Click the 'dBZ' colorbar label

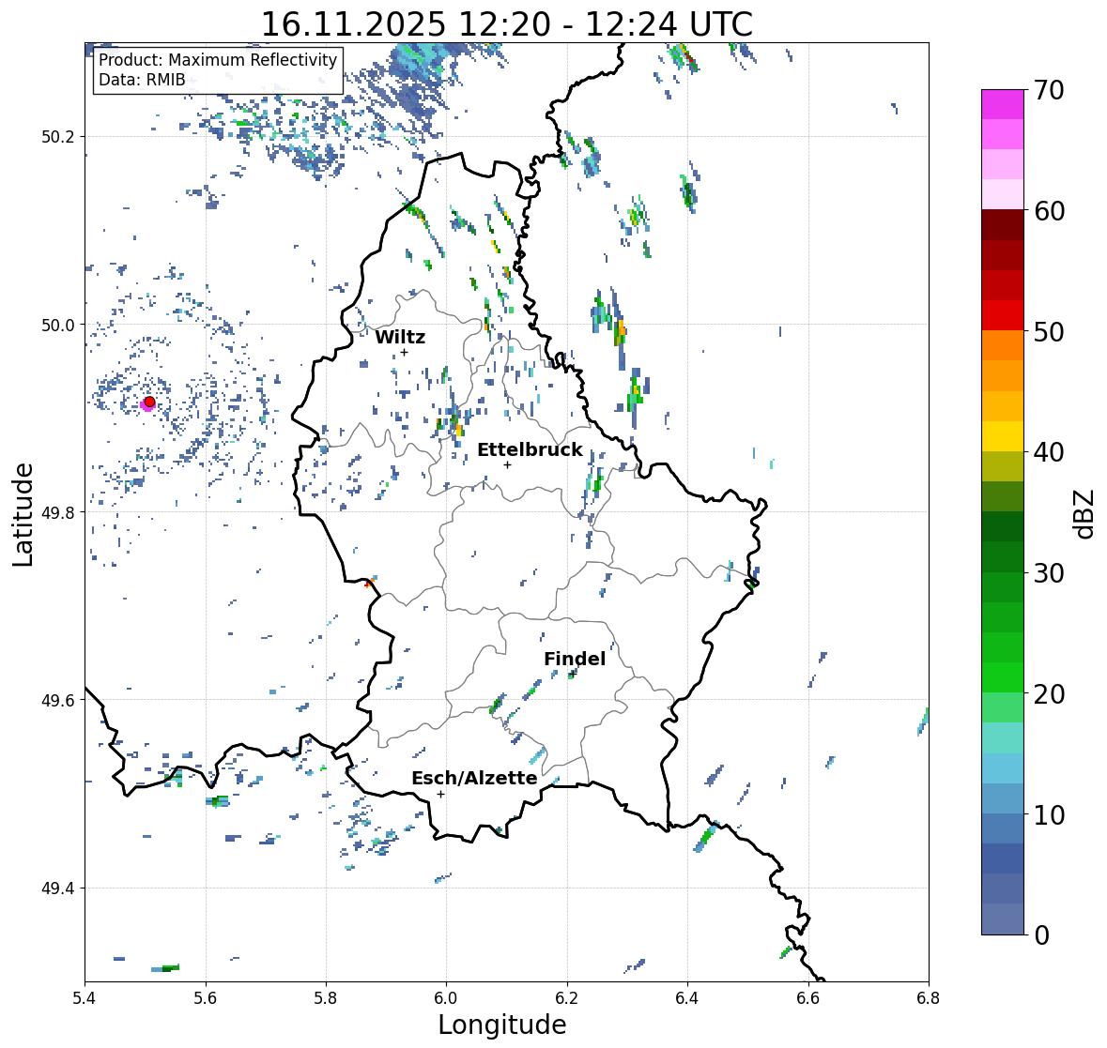pos(1084,514)
